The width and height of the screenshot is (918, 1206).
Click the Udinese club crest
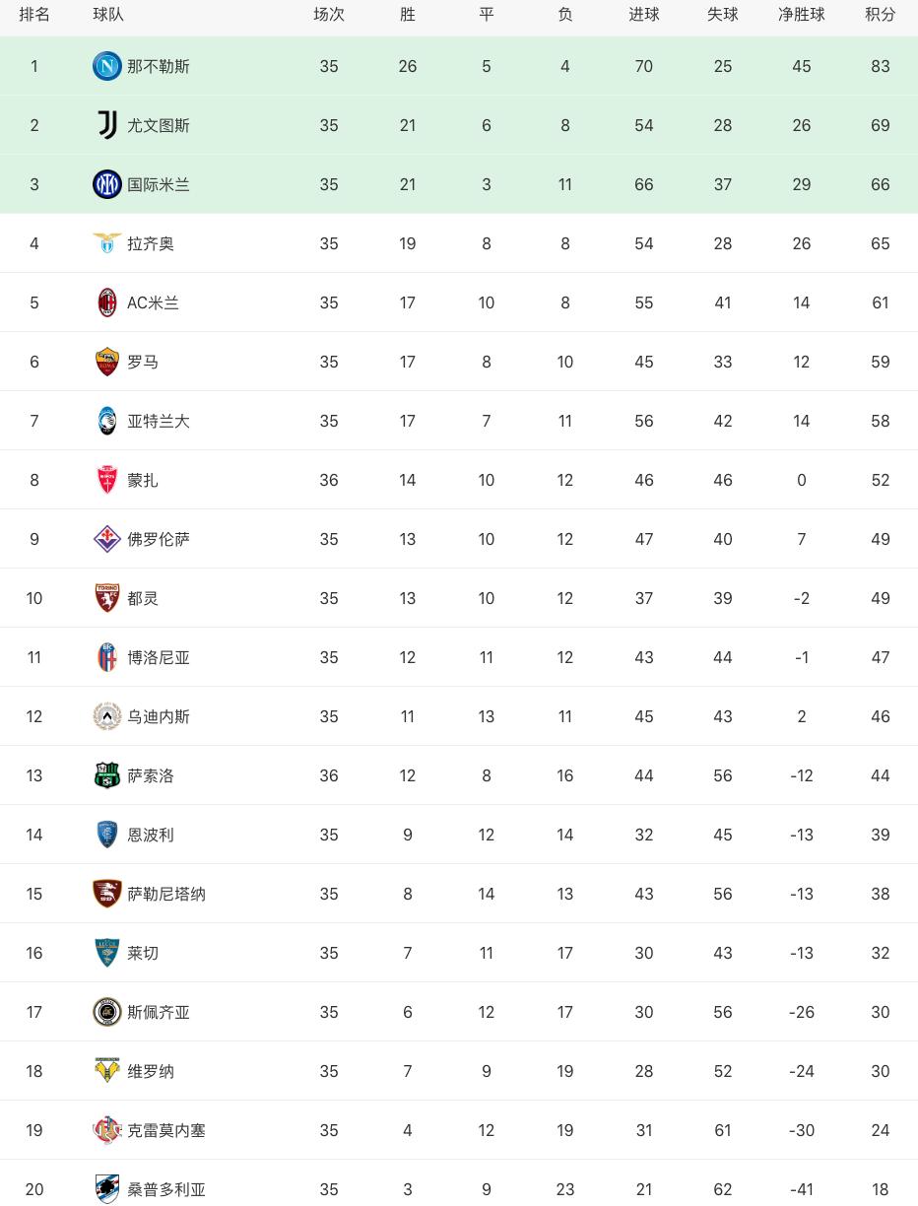click(x=106, y=716)
